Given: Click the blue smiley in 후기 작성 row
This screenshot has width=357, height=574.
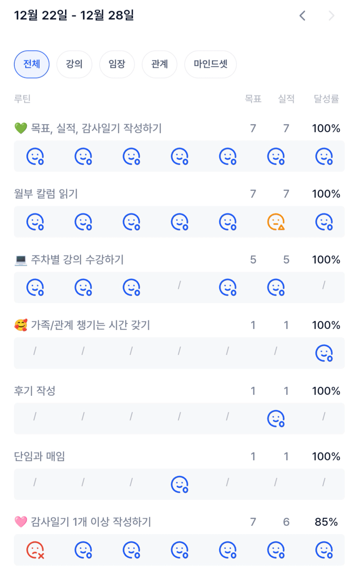Looking at the screenshot, I should [276, 419].
